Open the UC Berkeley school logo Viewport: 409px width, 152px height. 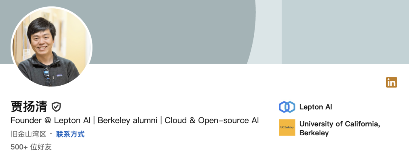tap(287, 127)
